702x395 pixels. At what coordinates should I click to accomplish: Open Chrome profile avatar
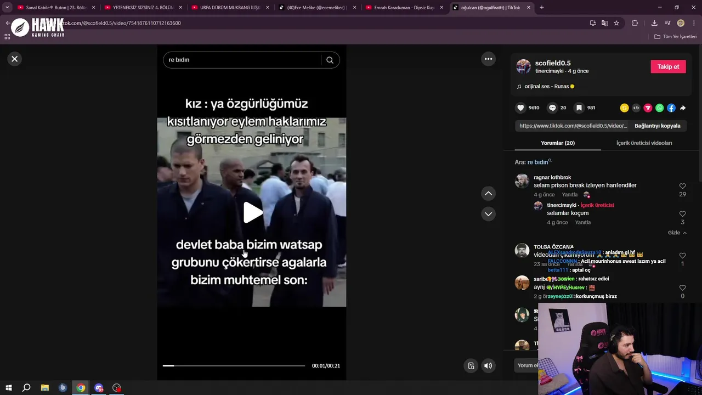(x=681, y=23)
